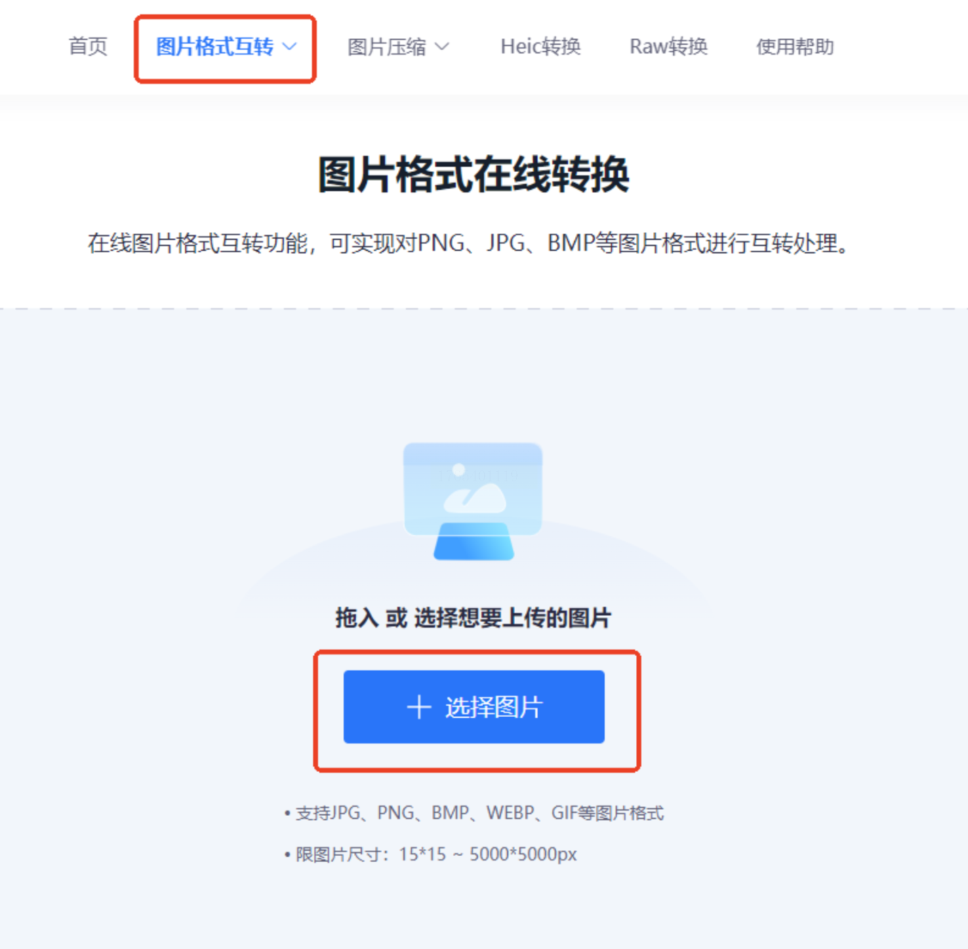Click the landscape picture glyph in the illustration
Image resolution: width=968 pixels, height=949 pixels.
click(474, 490)
